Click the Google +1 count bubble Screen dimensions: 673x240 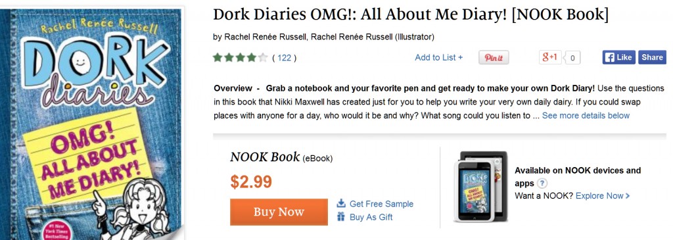tap(572, 57)
